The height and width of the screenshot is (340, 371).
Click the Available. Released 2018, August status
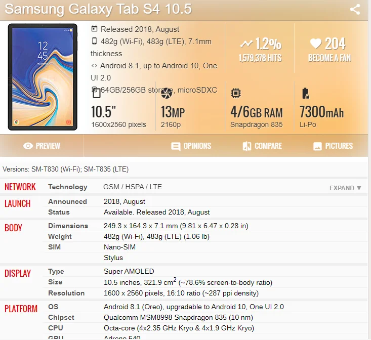pos(156,212)
